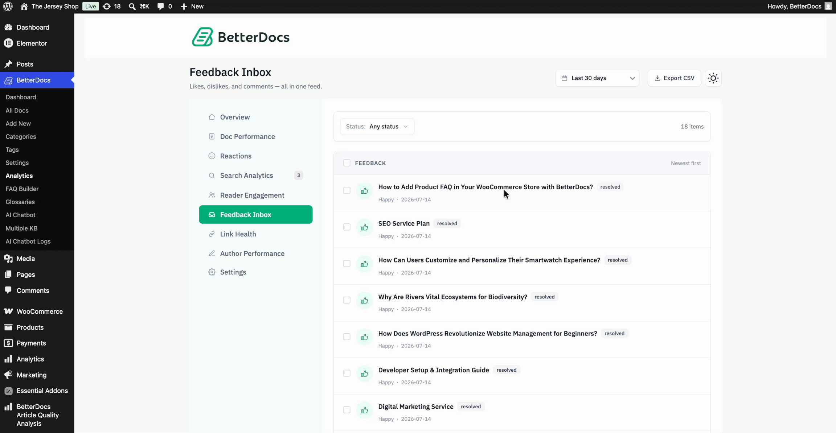Open the Multiple KB submenu link

(21, 228)
